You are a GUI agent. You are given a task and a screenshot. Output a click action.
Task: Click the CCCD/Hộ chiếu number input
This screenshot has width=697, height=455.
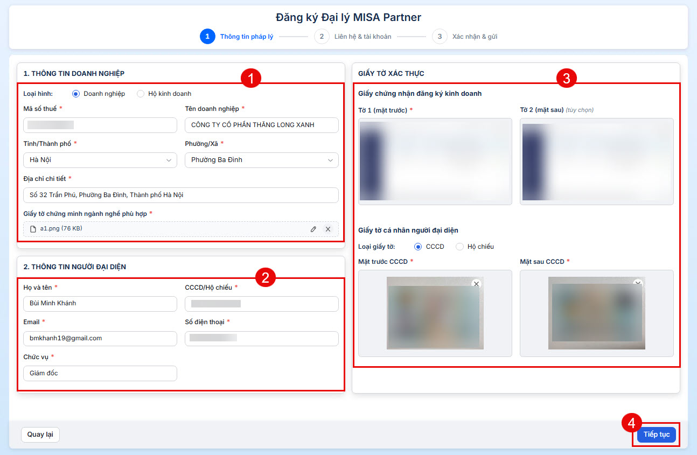click(x=262, y=304)
